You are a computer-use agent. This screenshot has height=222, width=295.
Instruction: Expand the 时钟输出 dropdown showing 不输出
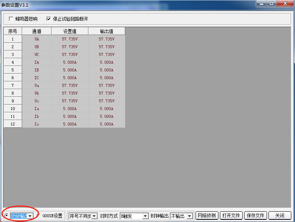tap(190, 216)
